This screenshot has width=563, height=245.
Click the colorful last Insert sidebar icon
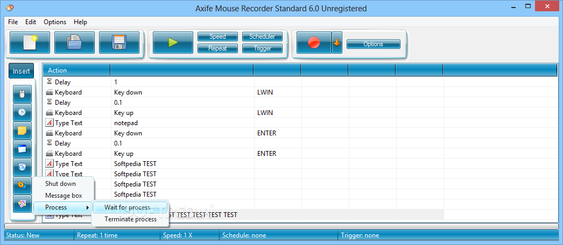(x=22, y=204)
